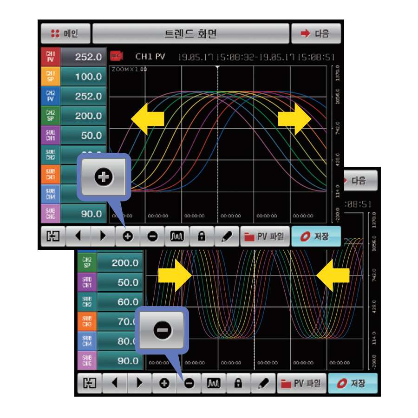Click the fit-to-screen icon in upper toolbar
Viewport: 418px width, 418px height.
pos(53,236)
